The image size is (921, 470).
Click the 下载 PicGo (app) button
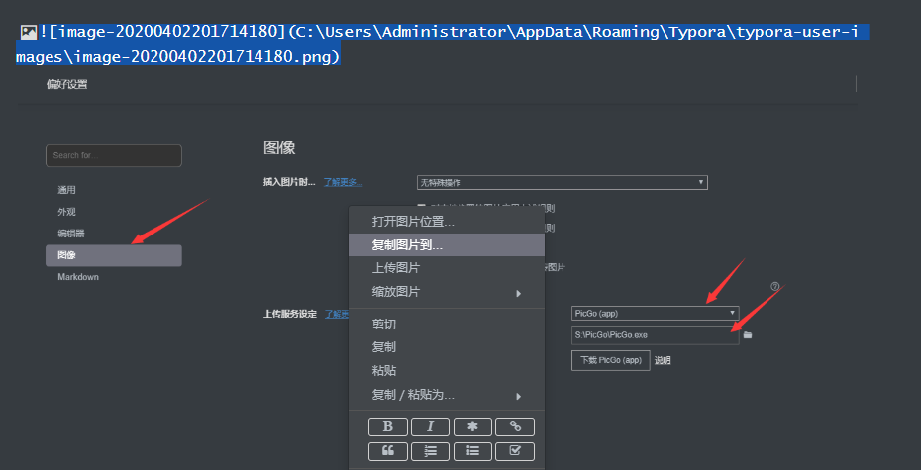click(x=610, y=360)
